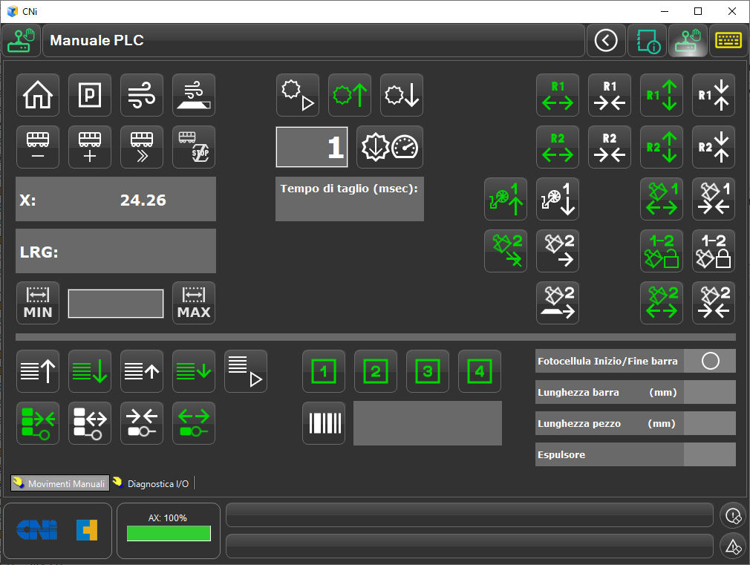Click white list move up long arrow
750x565 pixels.
(38, 371)
